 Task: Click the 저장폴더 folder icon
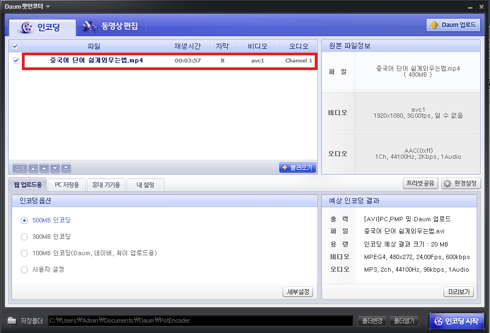[x=12, y=320]
